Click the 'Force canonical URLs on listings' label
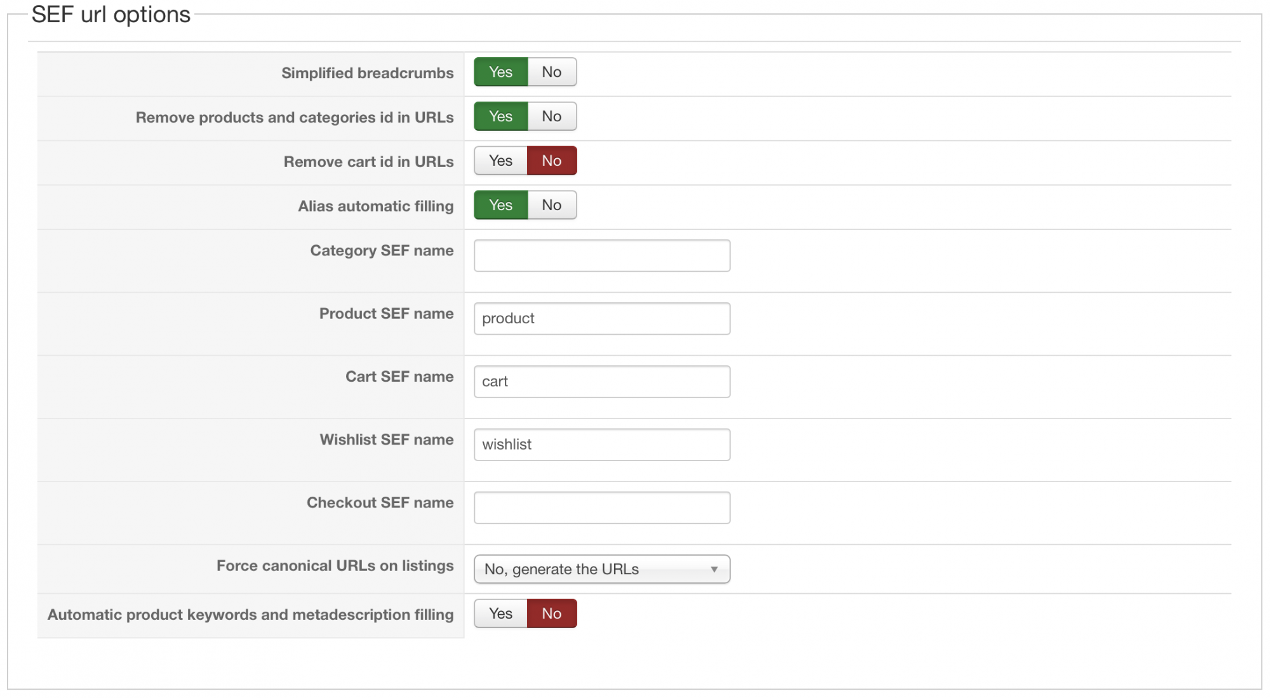The image size is (1270, 698). tap(335, 566)
